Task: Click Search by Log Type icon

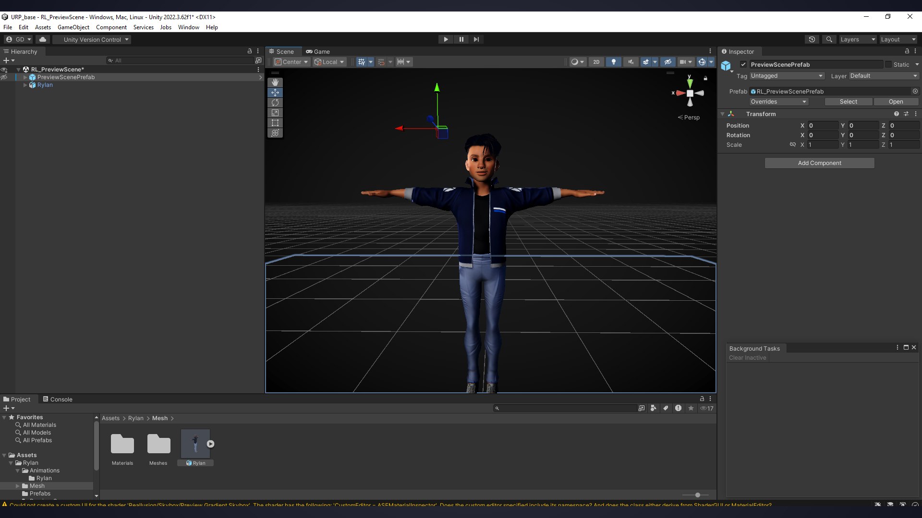Action: (x=678, y=408)
